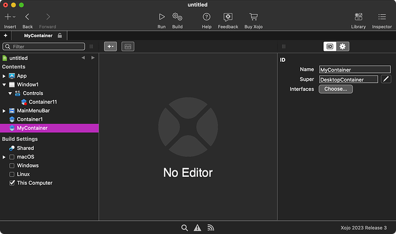The image size is (396, 234).
Task: Click the Build Settings section header
Action: (x=20, y=139)
